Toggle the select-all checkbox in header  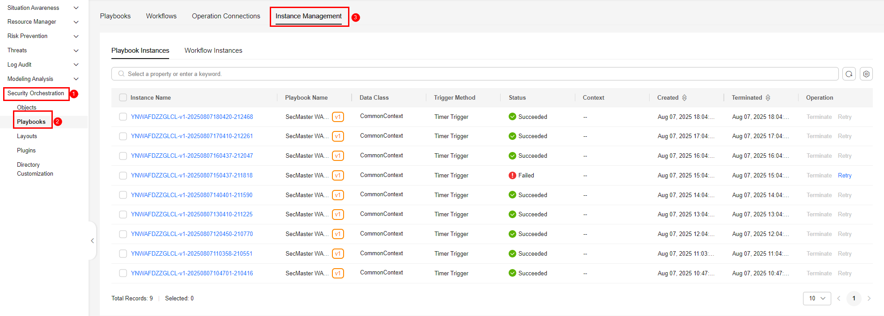(123, 98)
